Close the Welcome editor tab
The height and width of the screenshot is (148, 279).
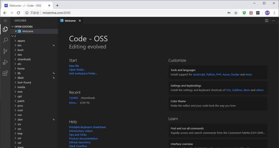pyautogui.click(x=80, y=21)
